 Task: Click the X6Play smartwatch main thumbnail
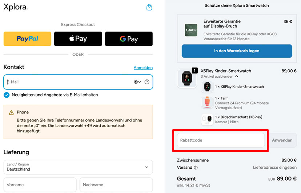[x=187, y=78]
